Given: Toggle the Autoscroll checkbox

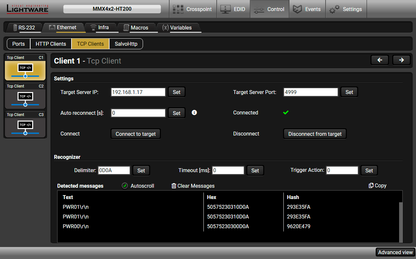Looking at the screenshot, I should click(125, 186).
